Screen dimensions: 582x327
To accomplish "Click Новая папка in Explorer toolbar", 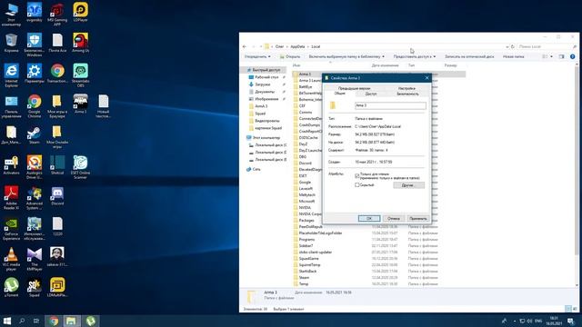I will pos(513,56).
